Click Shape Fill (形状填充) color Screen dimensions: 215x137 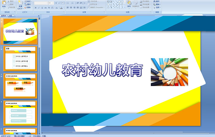click(x=145, y=1)
